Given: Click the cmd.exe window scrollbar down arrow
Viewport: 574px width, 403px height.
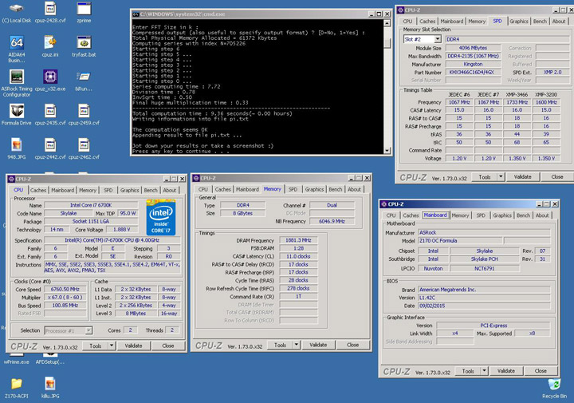Looking at the screenshot, I should [x=386, y=152].
